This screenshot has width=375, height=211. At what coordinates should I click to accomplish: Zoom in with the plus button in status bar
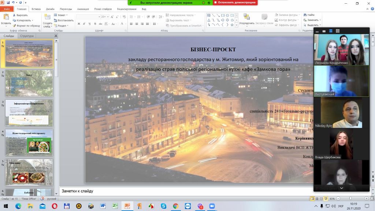(x=366, y=199)
